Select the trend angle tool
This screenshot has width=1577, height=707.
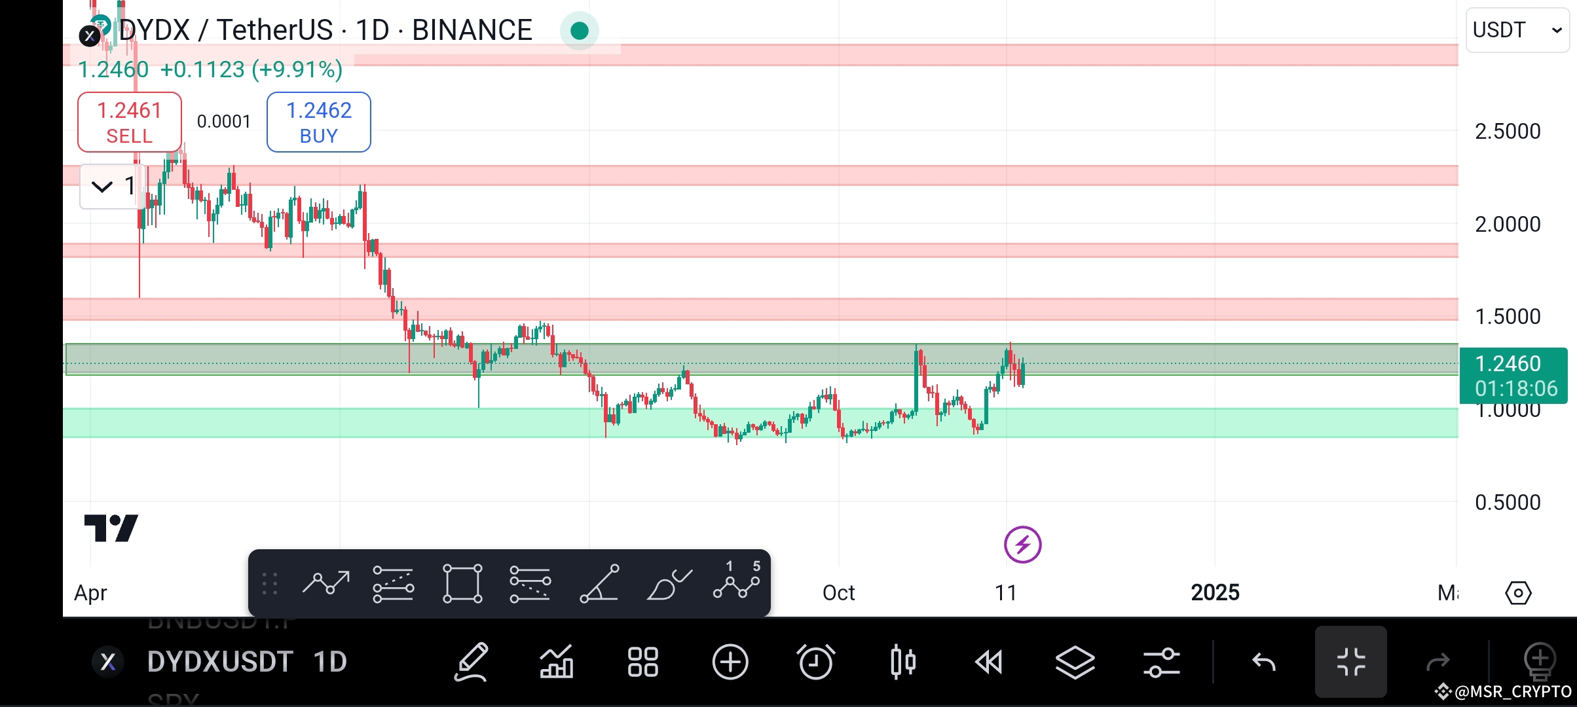599,583
